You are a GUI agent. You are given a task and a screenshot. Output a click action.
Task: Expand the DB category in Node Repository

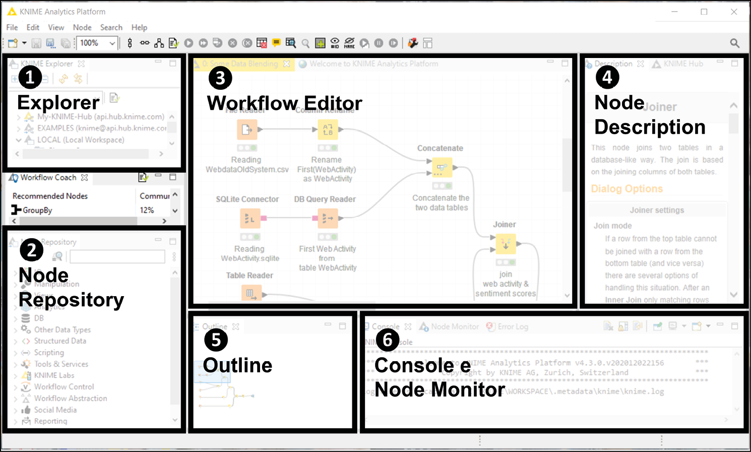click(16, 318)
